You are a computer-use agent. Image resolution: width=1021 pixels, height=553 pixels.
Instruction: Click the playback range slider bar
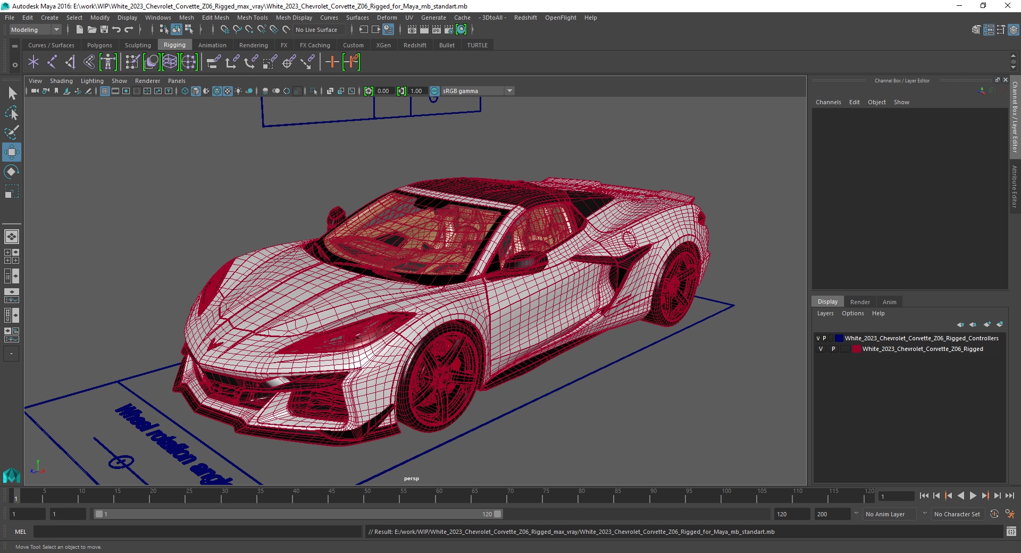(x=298, y=514)
